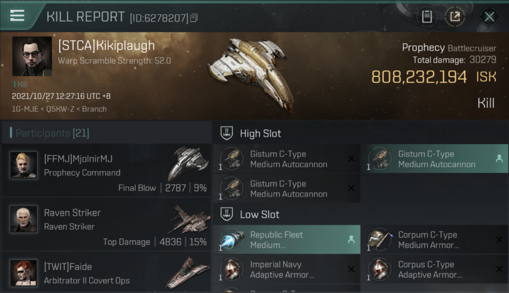Click the Low Slot section icon

tap(227, 214)
